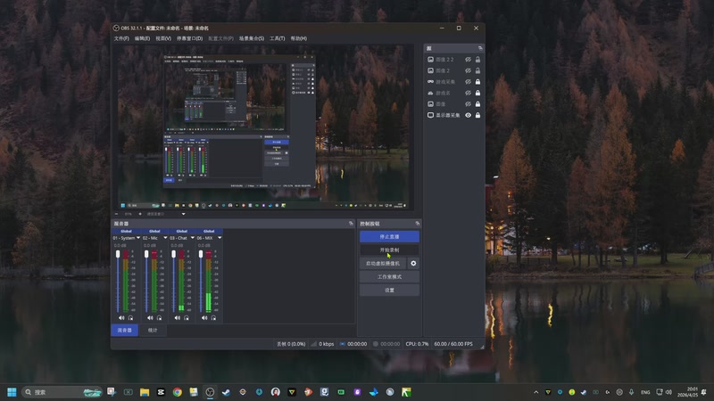Screen dimensions: 714x401
Task: Open the 场景集合(S) menu
Action: [252, 38]
